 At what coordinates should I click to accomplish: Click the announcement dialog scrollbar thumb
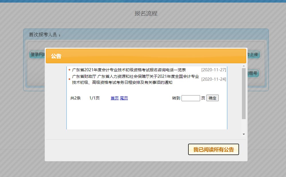244,93
